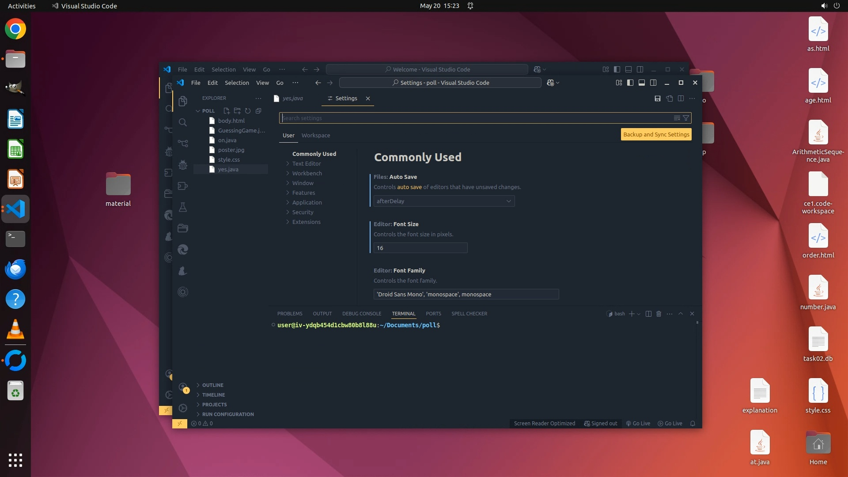Toggle primary side bar visibility

coord(630,83)
